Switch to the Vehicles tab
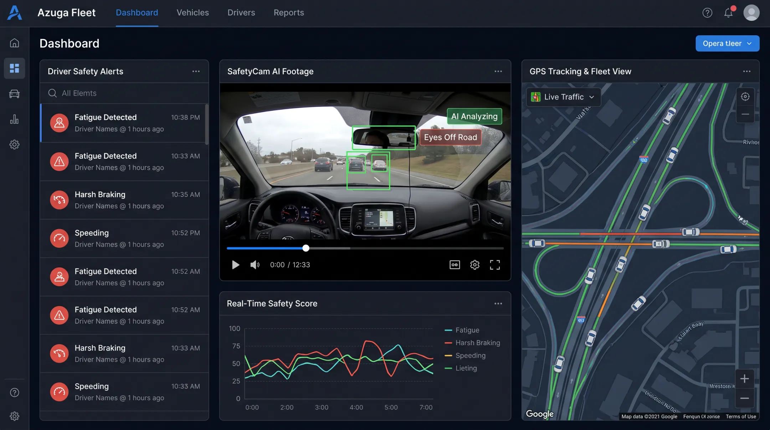The width and height of the screenshot is (770, 430). coord(192,13)
